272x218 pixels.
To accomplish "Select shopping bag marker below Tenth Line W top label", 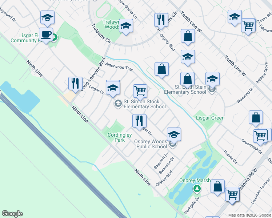I will point(188,36).
